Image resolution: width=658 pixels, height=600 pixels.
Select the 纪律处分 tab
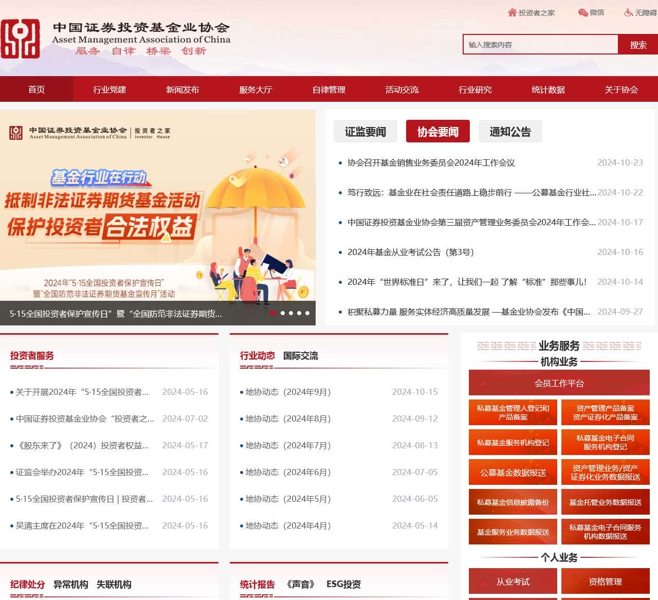(x=27, y=584)
